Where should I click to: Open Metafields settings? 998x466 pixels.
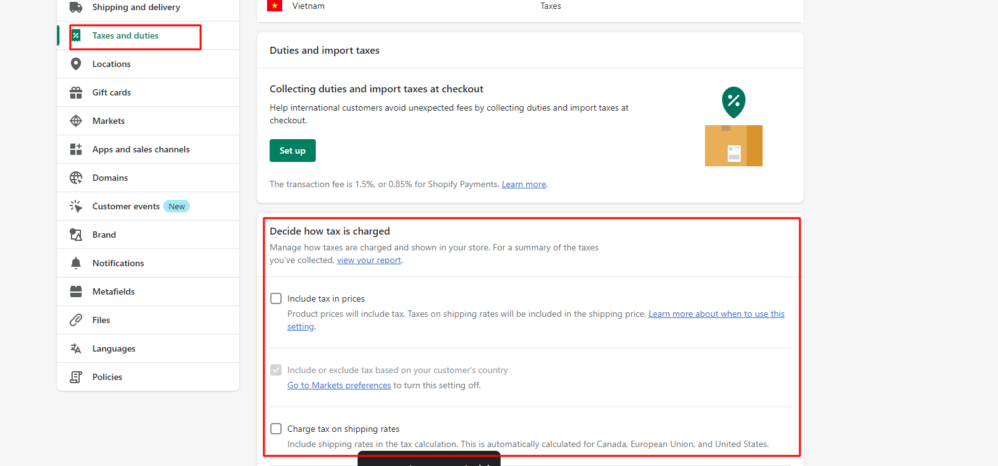148,291
